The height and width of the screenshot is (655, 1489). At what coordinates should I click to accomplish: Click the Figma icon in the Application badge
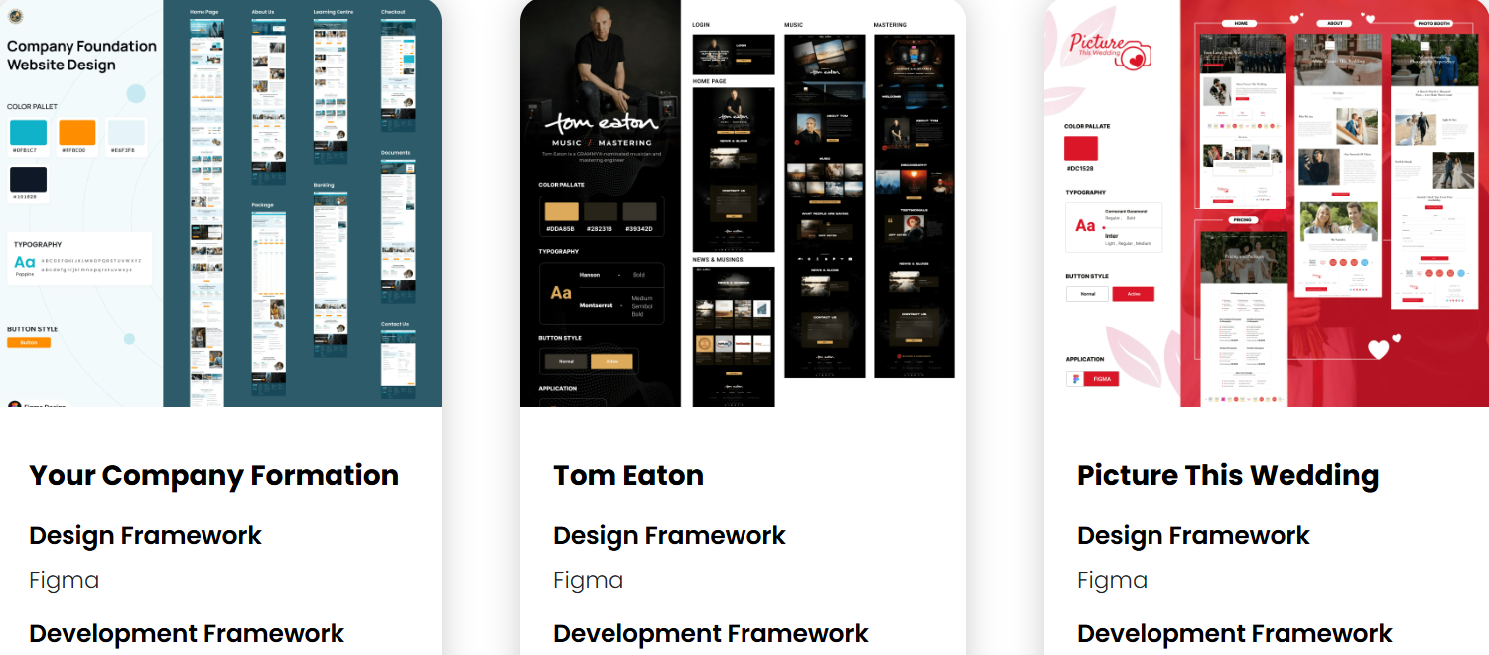1074,379
